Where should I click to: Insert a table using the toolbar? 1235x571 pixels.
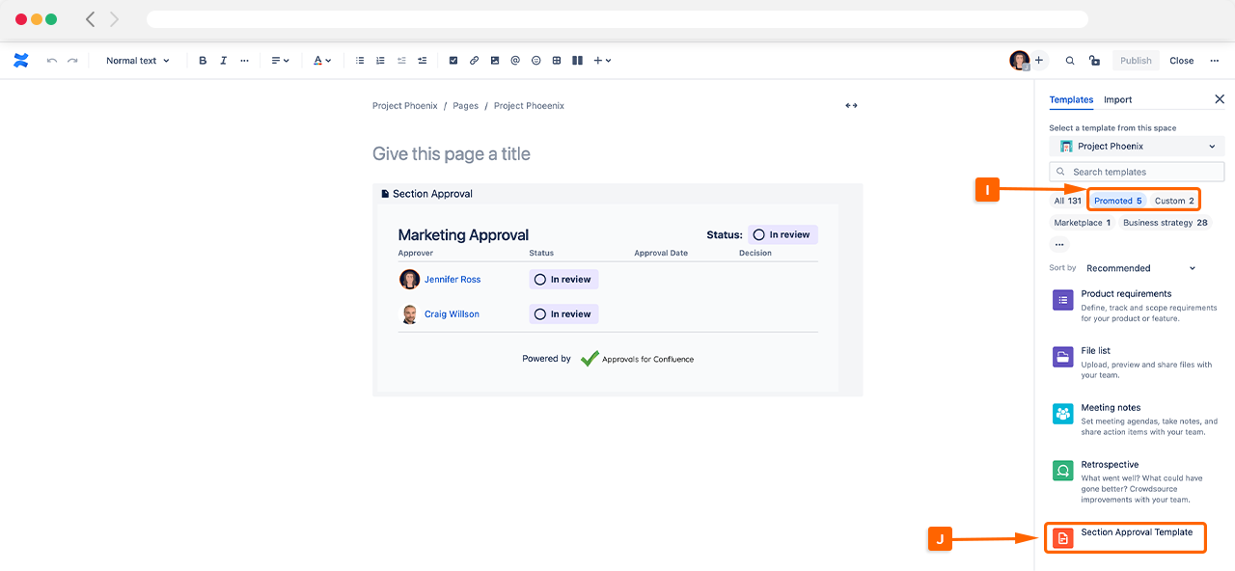pyautogui.click(x=557, y=61)
